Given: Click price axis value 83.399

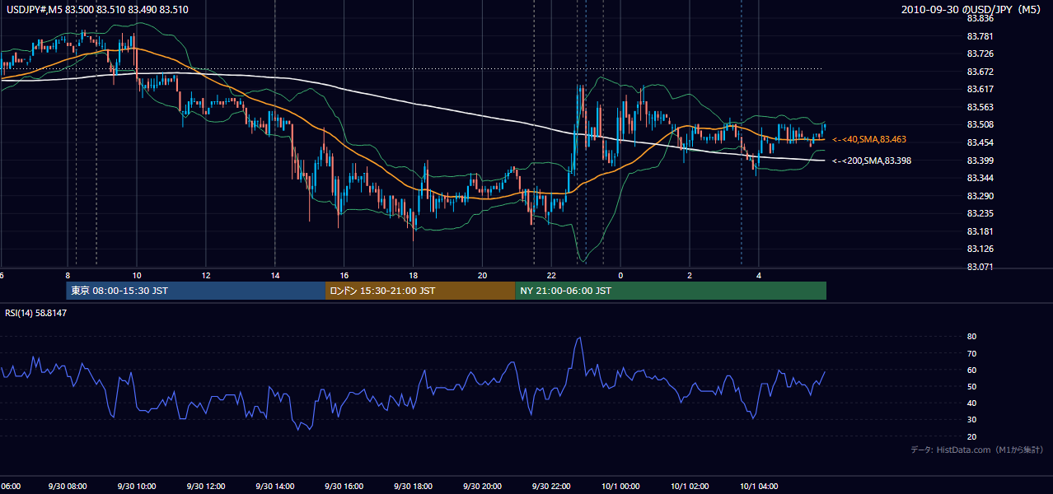Looking at the screenshot, I should click(x=980, y=161).
